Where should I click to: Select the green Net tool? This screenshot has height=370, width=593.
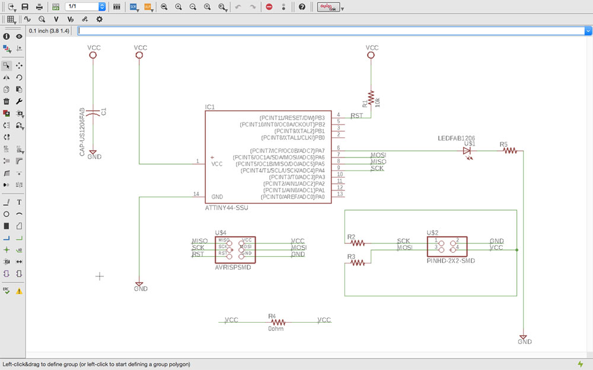pos(19,238)
